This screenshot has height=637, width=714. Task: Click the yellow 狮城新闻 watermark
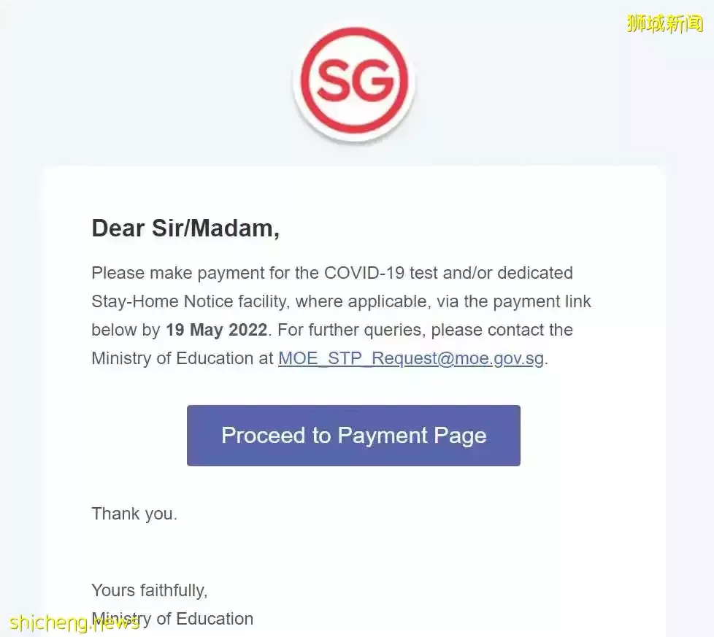[665, 23]
